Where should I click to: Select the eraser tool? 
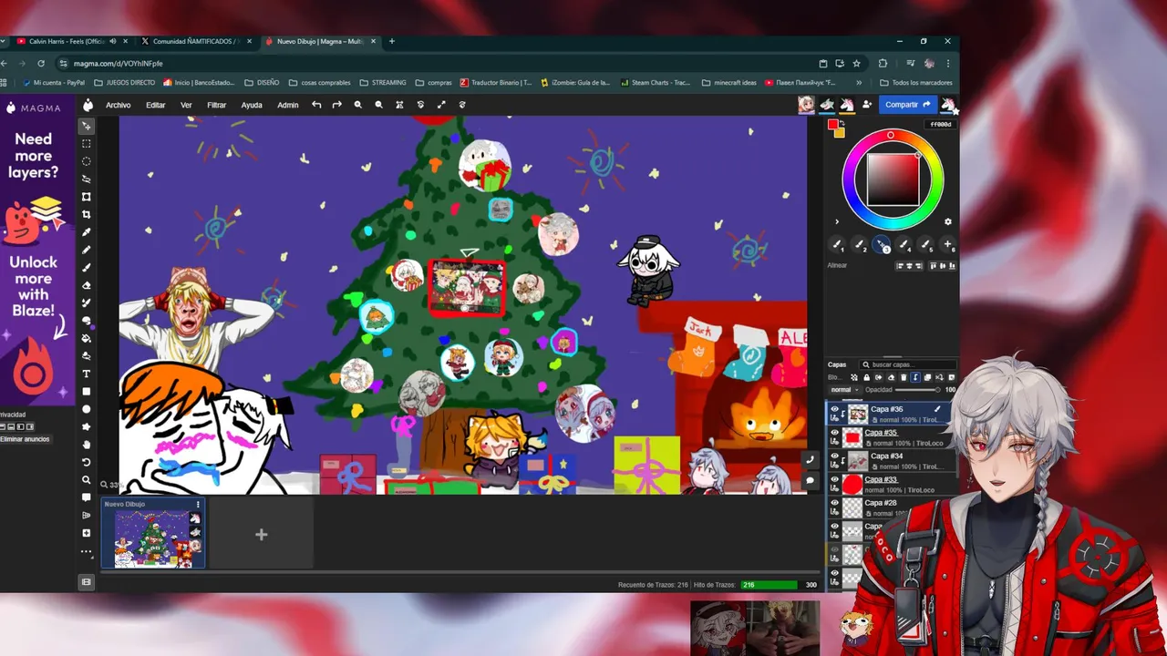coord(87,285)
